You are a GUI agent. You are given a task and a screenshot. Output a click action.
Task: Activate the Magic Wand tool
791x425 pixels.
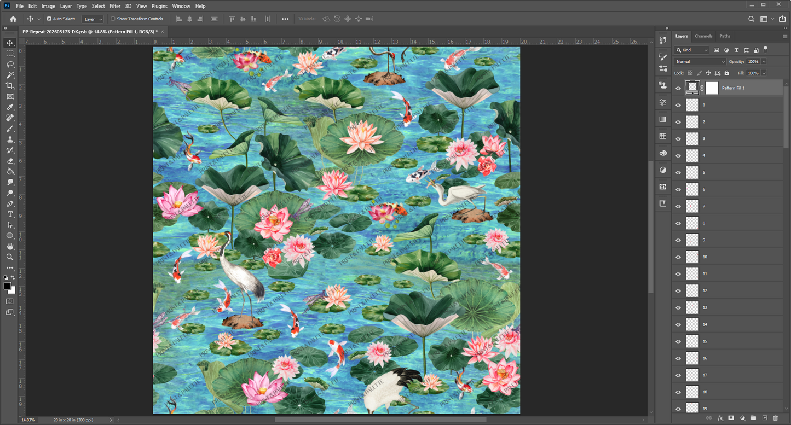pos(10,75)
